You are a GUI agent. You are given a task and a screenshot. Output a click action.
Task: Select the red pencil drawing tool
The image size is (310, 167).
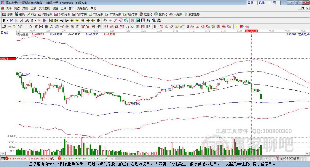(4, 26)
